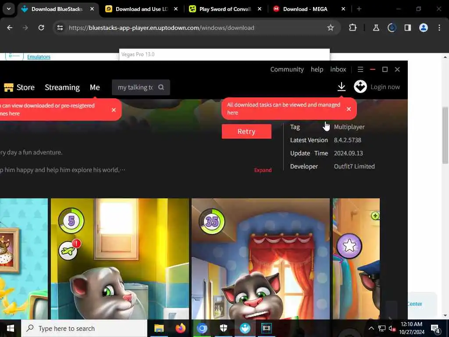Click the user avatar icon
Image resolution: width=449 pixels, height=337 pixels.
pyautogui.click(x=360, y=86)
